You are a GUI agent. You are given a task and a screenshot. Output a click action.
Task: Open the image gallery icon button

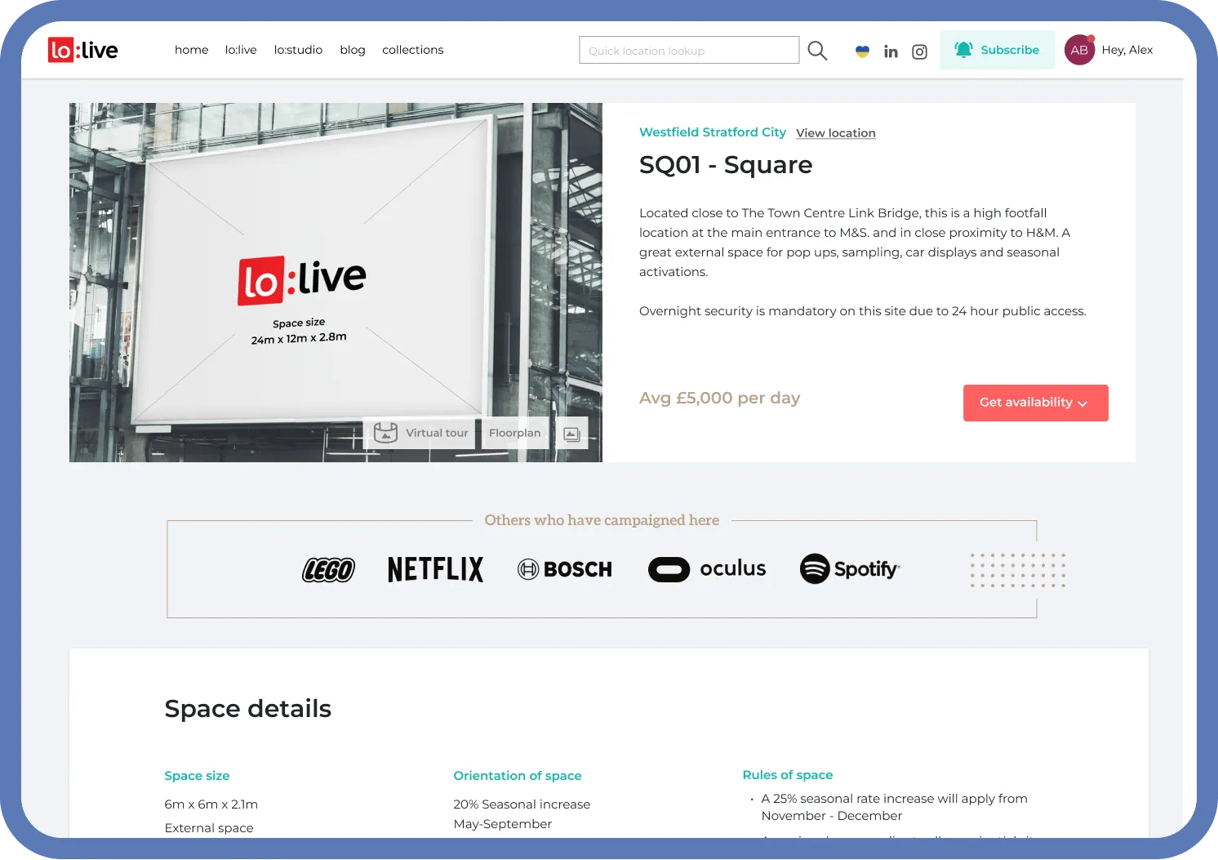571,434
